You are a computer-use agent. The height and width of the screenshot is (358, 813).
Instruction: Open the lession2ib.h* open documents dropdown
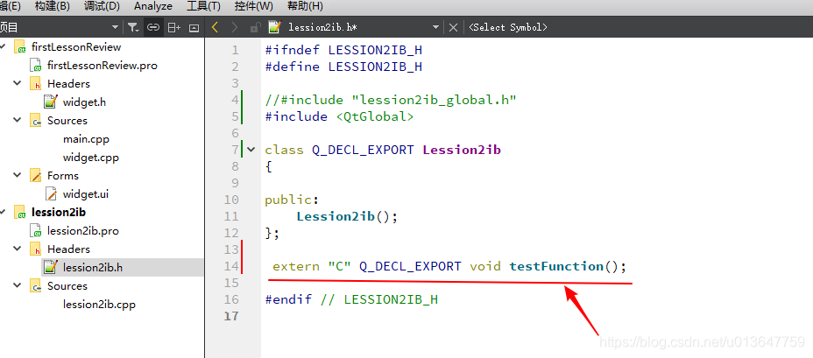pos(435,27)
